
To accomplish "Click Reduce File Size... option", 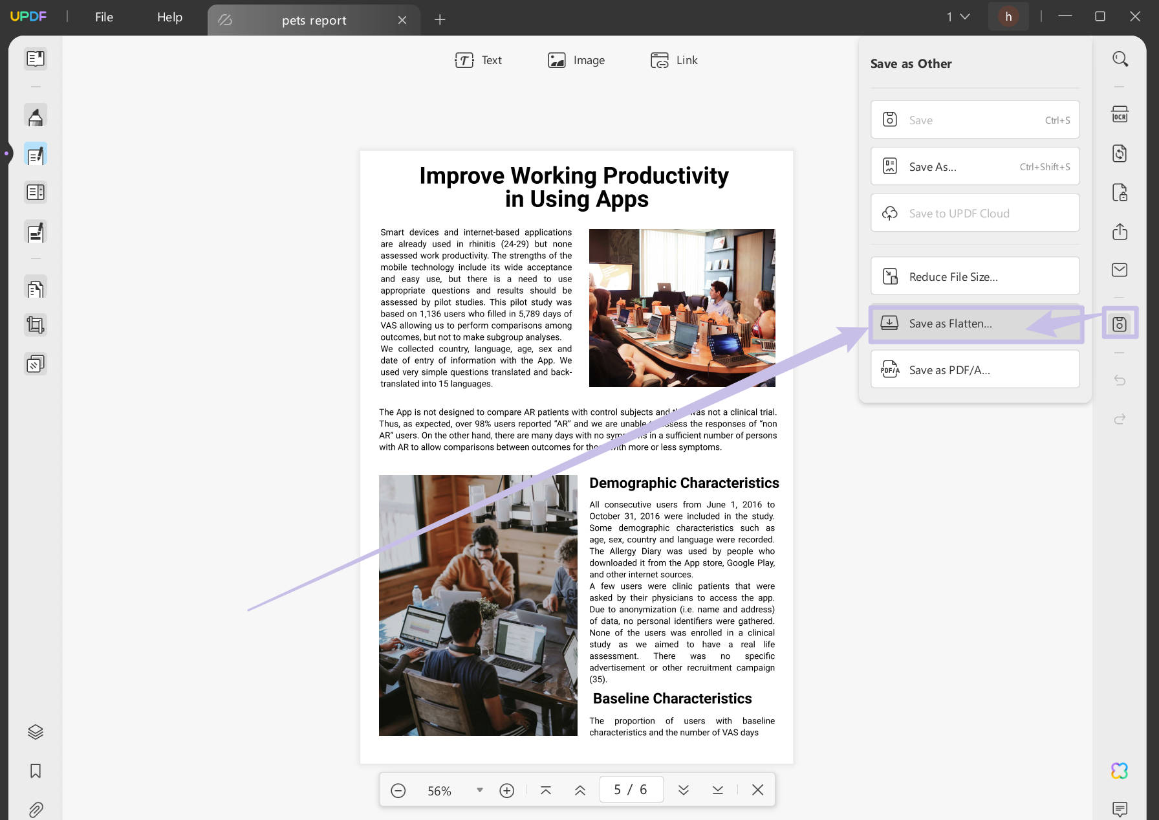I will [x=975, y=276].
